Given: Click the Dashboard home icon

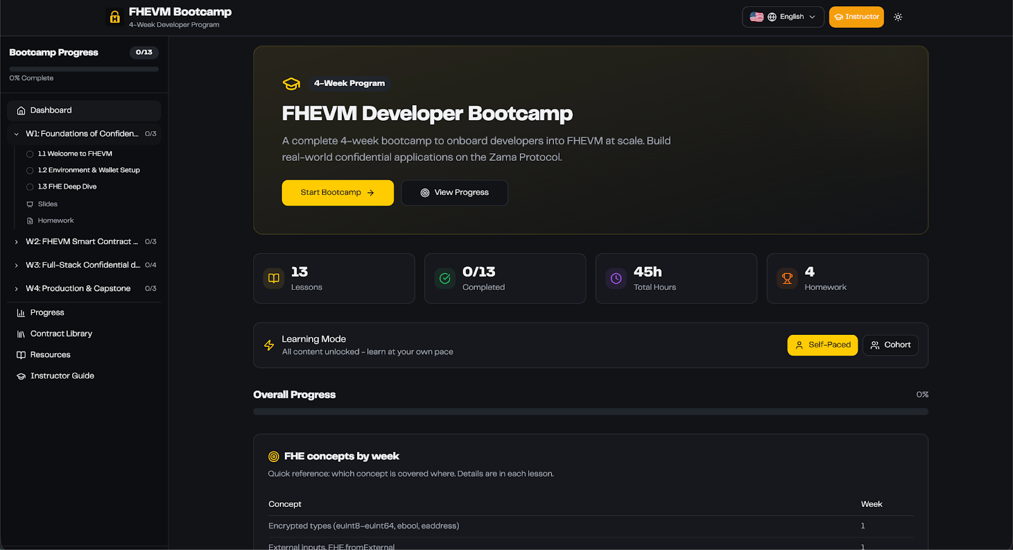Looking at the screenshot, I should 21,111.
